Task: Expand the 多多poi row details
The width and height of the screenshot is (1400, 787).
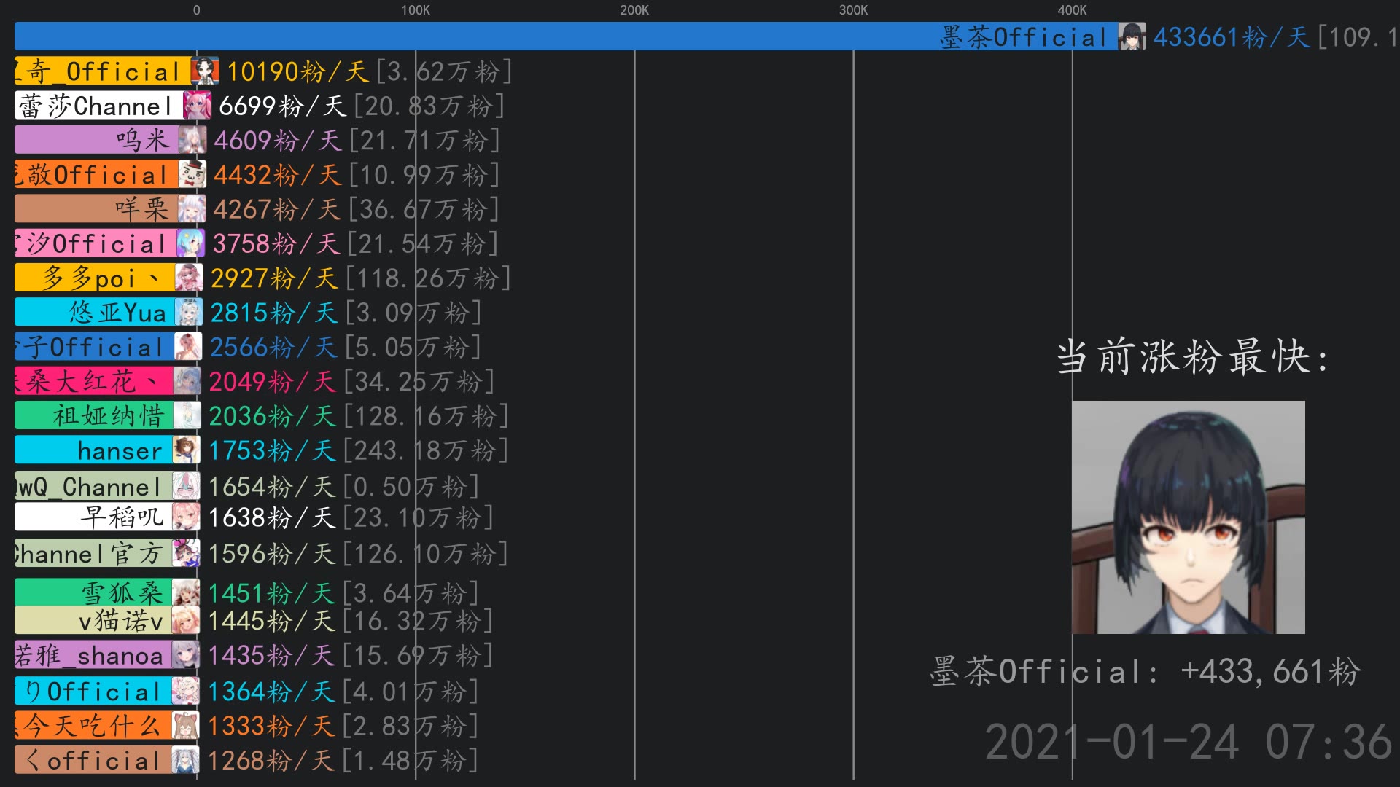Action: pyautogui.click(x=96, y=278)
